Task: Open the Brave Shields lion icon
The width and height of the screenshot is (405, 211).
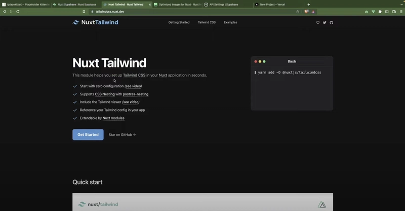Action: pos(306,12)
